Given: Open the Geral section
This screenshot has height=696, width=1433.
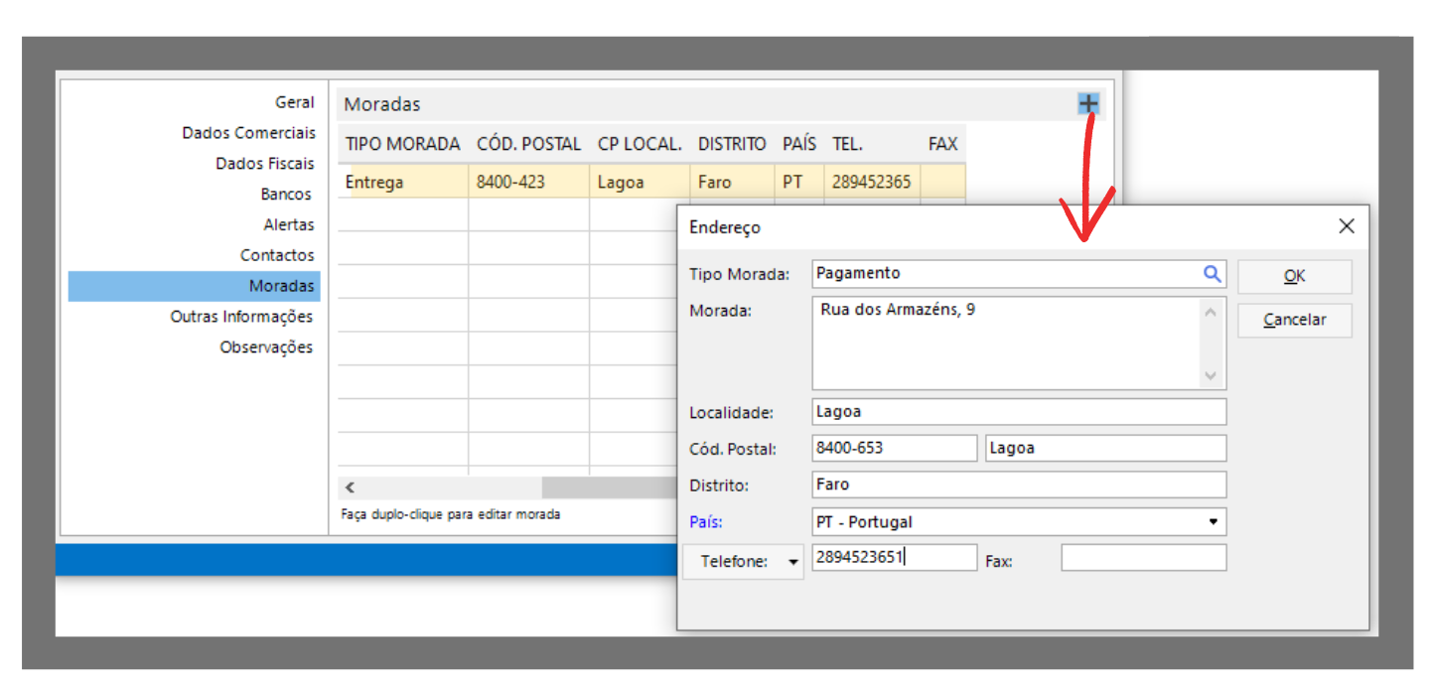Looking at the screenshot, I should (x=294, y=102).
